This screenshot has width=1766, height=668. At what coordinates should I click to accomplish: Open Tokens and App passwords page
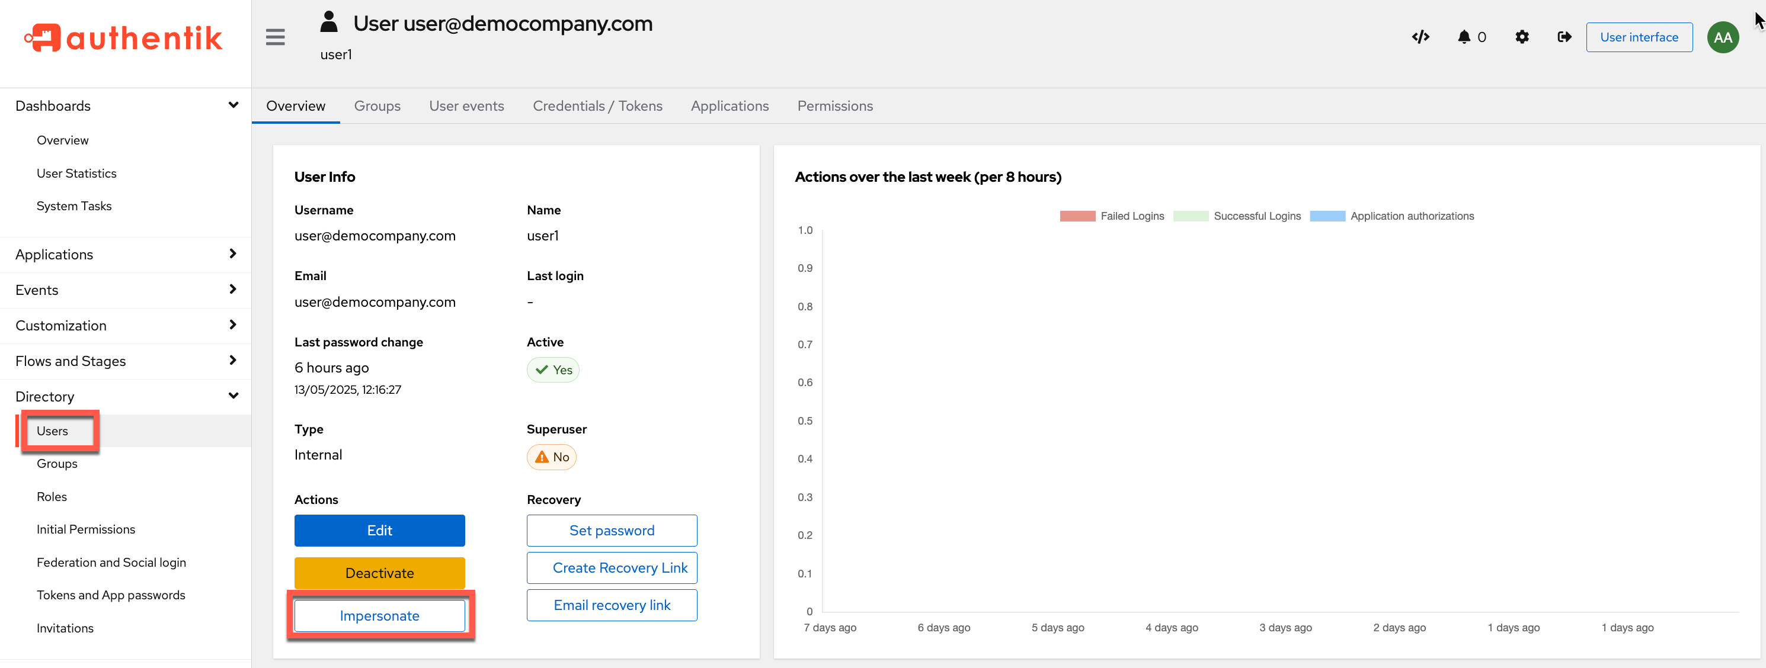pos(110,595)
